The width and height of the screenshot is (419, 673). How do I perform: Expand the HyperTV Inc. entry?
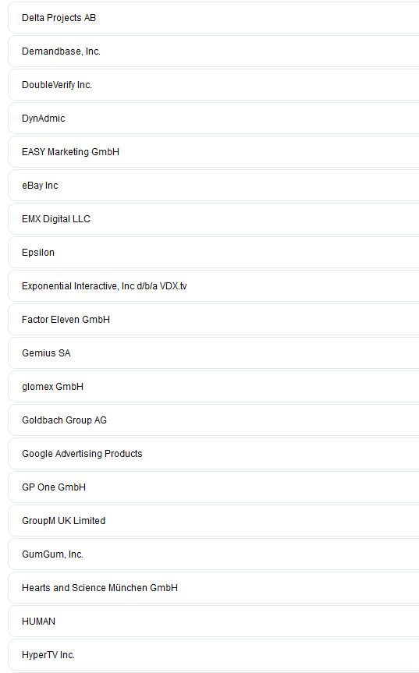[214, 654]
